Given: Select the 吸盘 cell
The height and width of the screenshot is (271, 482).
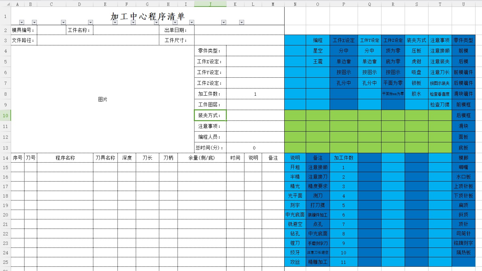Looking at the screenshot, I should click(416, 72).
